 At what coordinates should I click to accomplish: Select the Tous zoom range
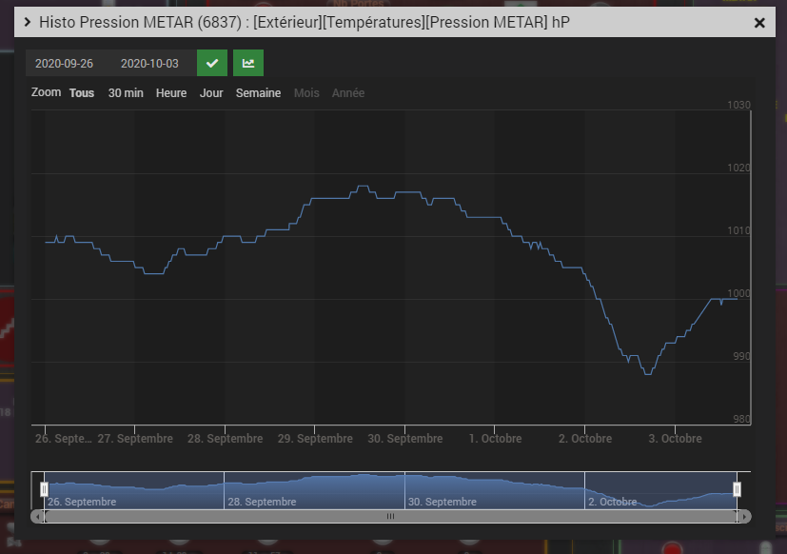coord(82,93)
